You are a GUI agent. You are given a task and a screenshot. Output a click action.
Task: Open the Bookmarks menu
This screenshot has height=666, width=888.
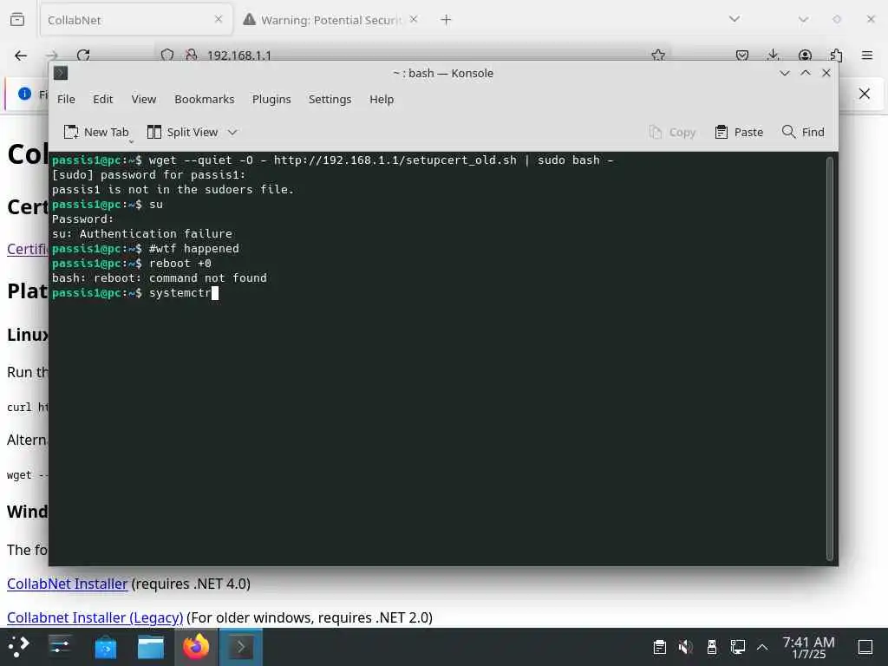point(205,99)
